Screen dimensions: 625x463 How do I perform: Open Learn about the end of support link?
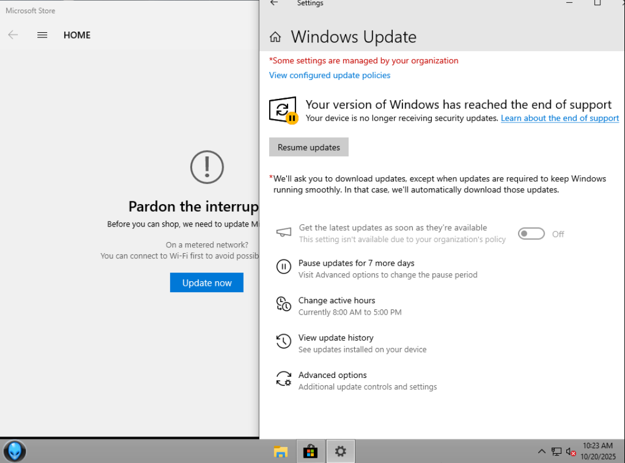pyautogui.click(x=559, y=118)
